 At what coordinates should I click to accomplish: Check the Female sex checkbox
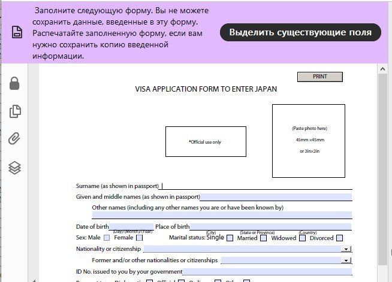pos(140,238)
